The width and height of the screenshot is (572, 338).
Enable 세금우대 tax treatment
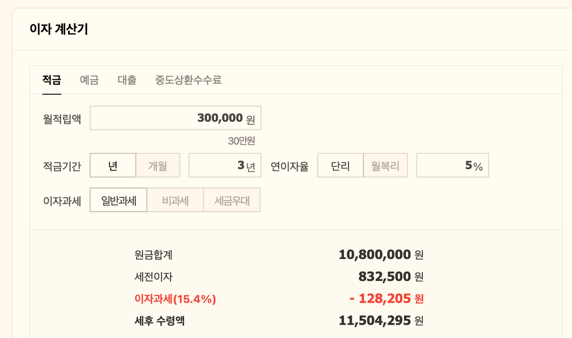(x=231, y=200)
